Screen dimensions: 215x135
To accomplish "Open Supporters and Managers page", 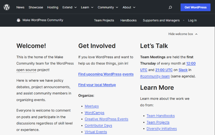I will (161, 20).
